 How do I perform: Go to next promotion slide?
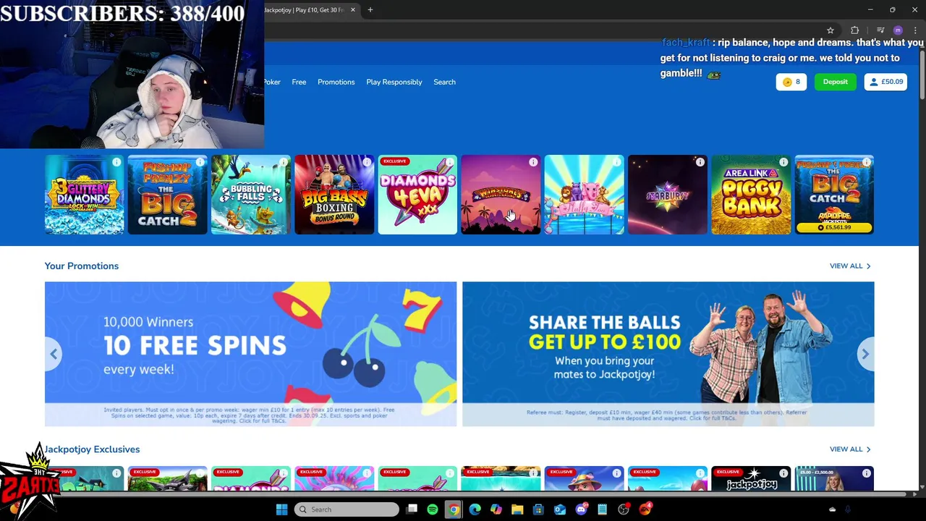click(x=865, y=354)
